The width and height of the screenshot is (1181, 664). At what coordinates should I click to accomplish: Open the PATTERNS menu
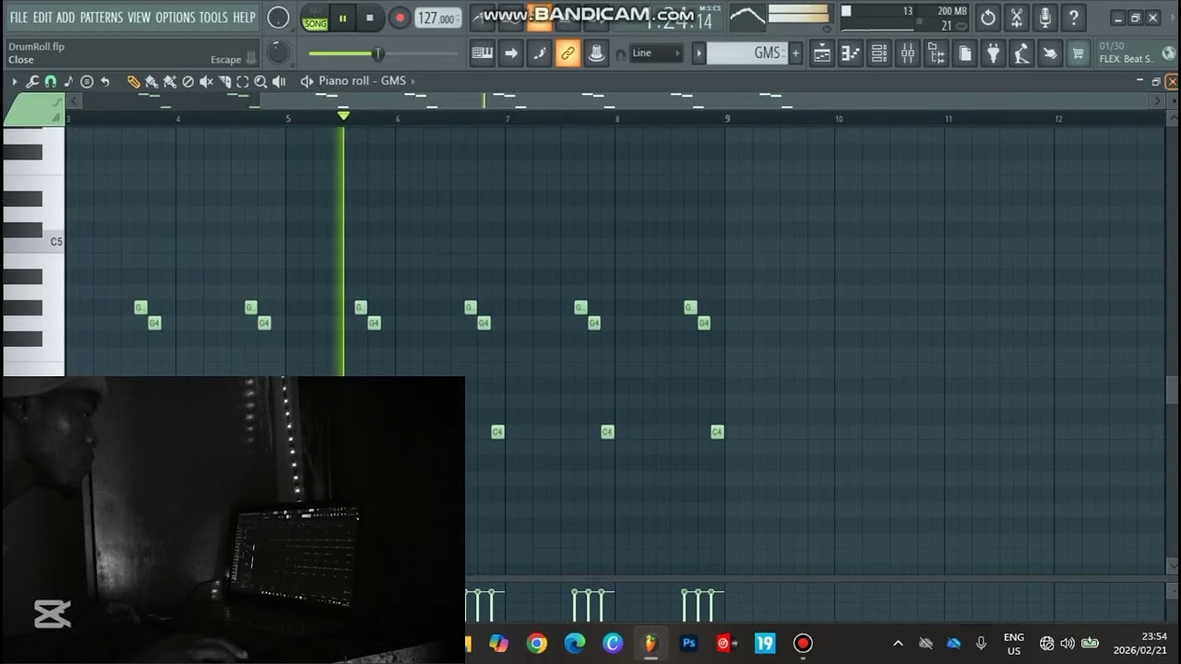101,18
